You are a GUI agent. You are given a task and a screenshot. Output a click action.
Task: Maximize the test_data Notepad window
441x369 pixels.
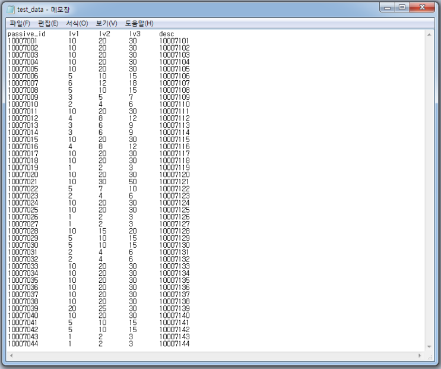pos(402,8)
